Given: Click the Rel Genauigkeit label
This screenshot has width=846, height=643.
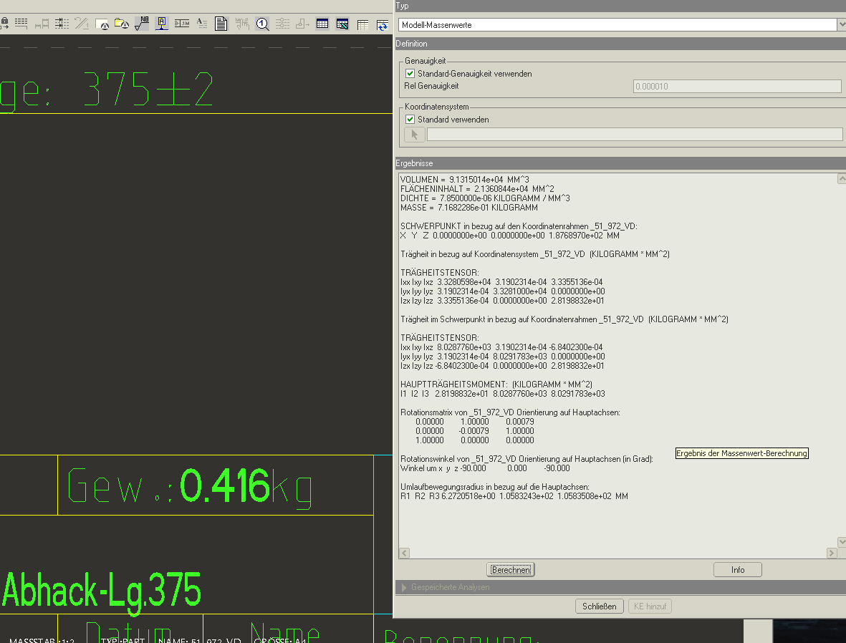Looking at the screenshot, I should pyautogui.click(x=431, y=87).
